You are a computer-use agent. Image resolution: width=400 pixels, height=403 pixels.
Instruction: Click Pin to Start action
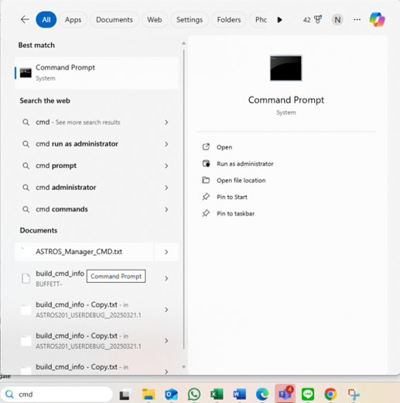[x=232, y=197]
